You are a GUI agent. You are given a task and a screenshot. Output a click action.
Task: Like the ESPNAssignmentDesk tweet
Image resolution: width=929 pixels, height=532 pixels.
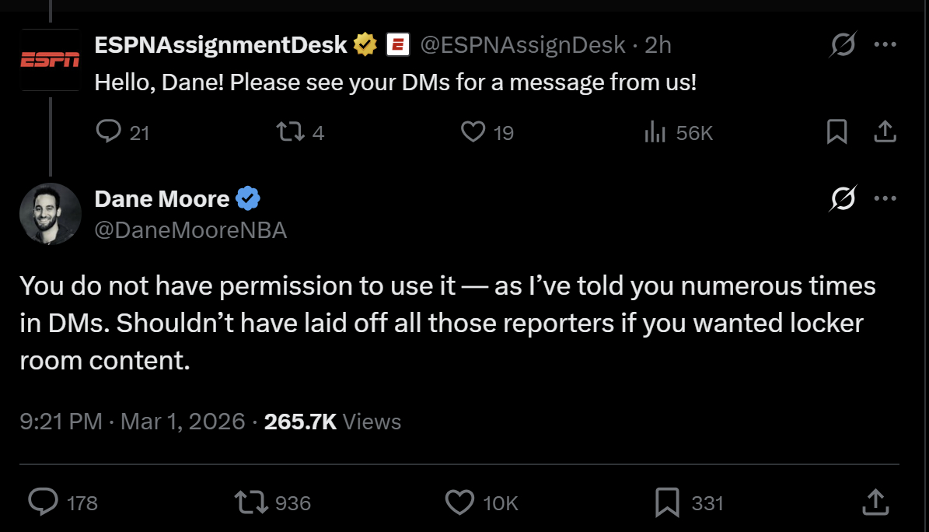(473, 133)
